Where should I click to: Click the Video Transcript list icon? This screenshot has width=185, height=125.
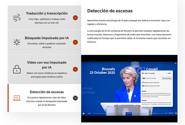[x=143, y=73]
